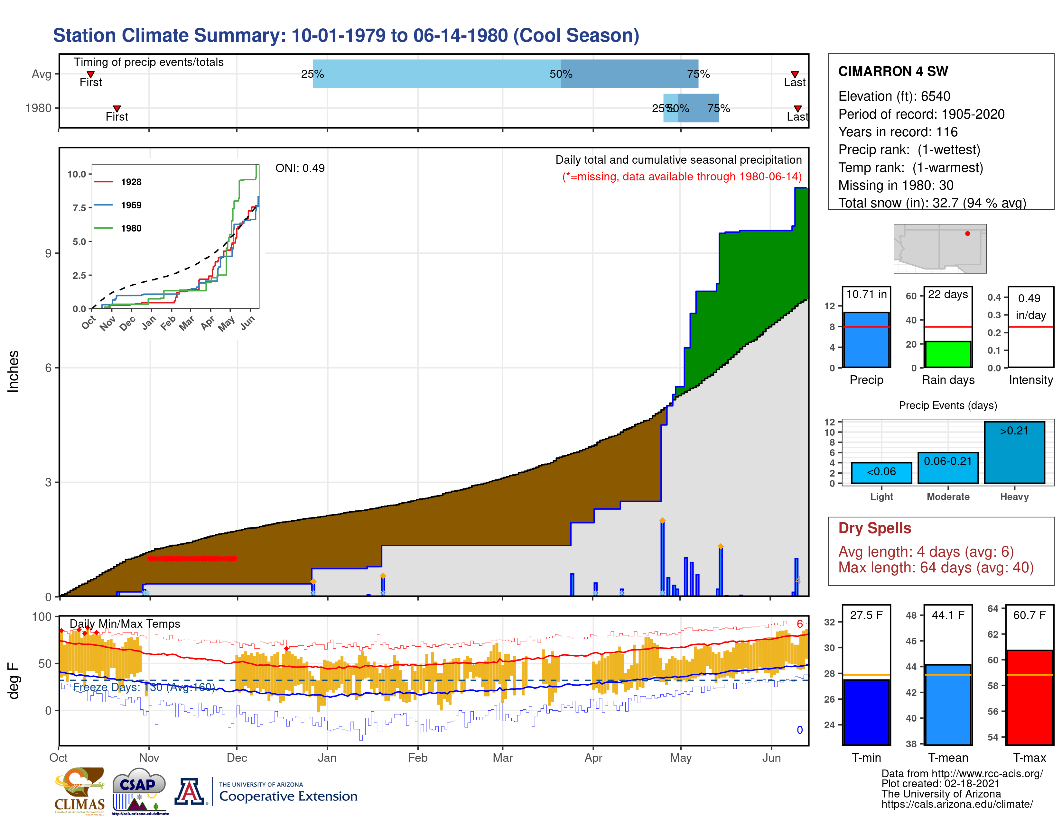Screen dimensions: 1062x820
Task: Click the blue '0' count in temps chart
Action: [x=799, y=730]
